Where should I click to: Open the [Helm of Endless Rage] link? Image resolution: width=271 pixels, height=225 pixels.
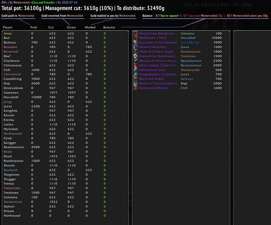[156, 52]
